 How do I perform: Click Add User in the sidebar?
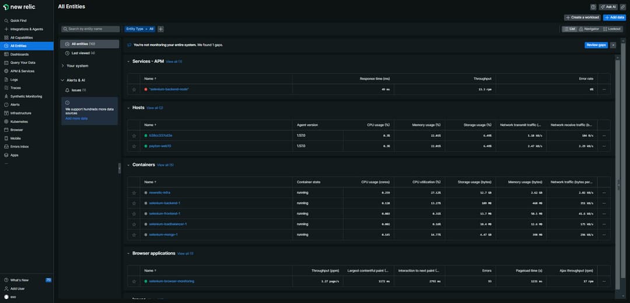(x=26, y=288)
